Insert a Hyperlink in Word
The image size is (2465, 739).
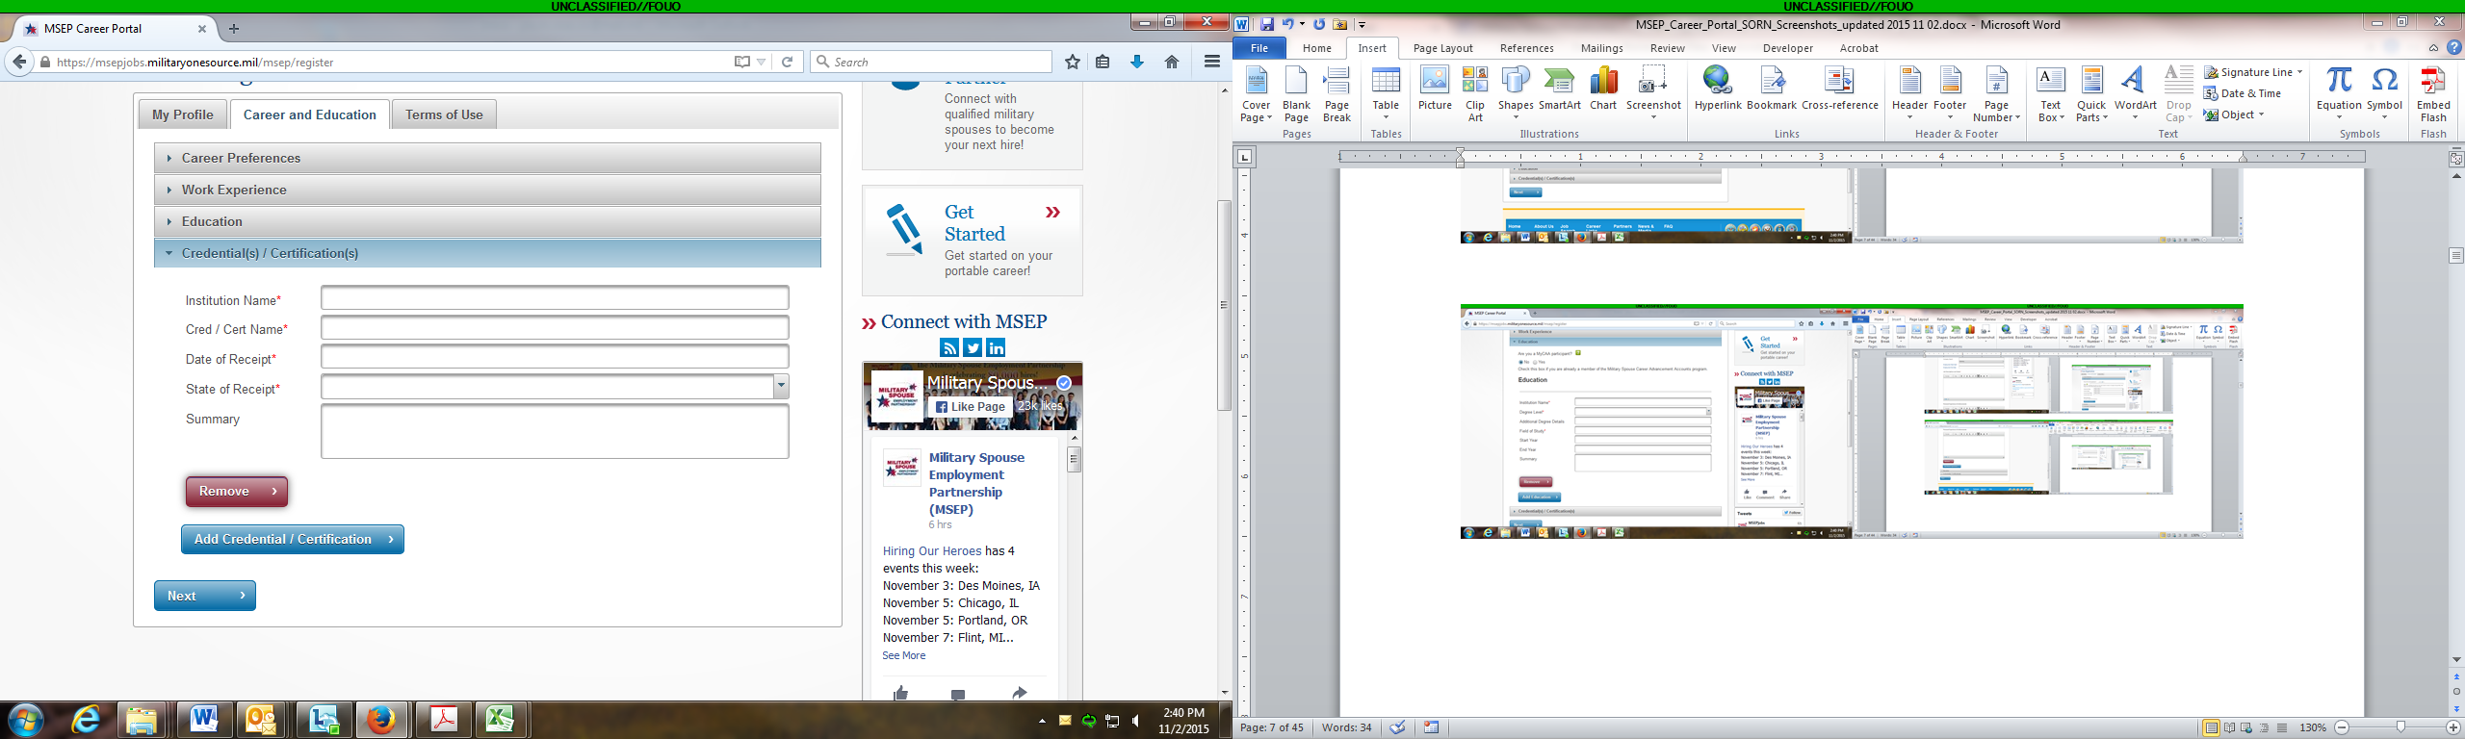1718,89
